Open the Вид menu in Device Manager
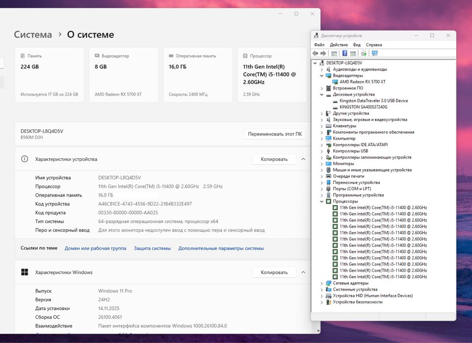Viewport: 472px width, 343px height. pyautogui.click(x=357, y=45)
